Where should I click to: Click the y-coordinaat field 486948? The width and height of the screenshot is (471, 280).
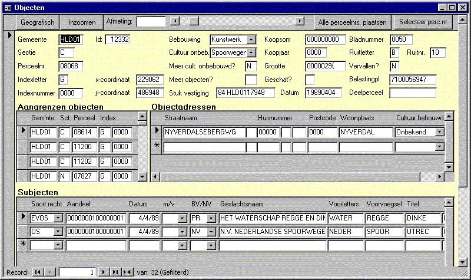[150, 93]
